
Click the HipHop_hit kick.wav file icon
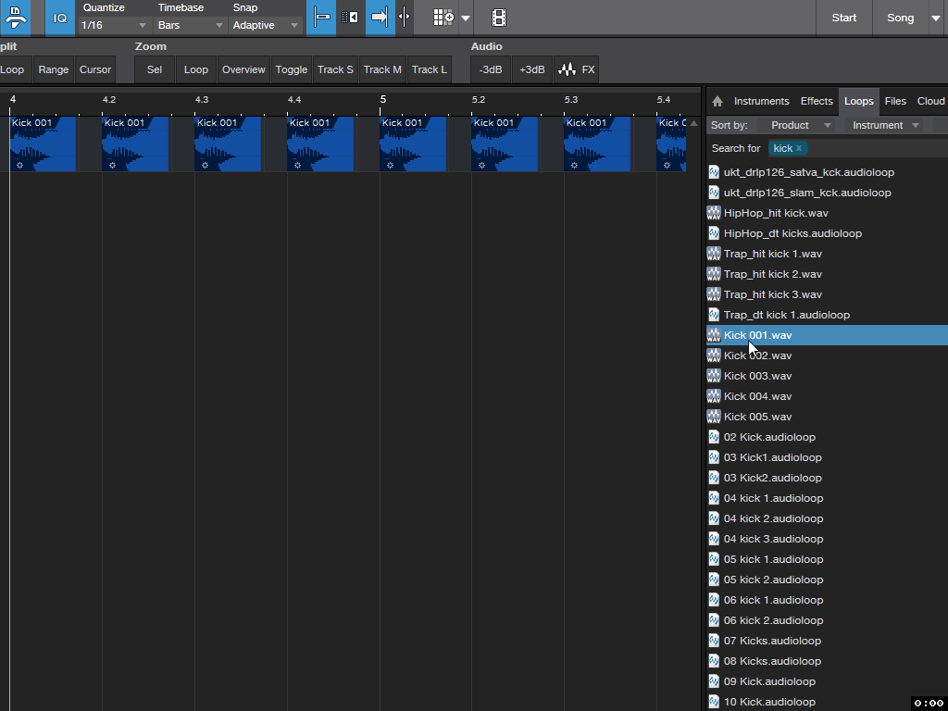[x=714, y=213]
